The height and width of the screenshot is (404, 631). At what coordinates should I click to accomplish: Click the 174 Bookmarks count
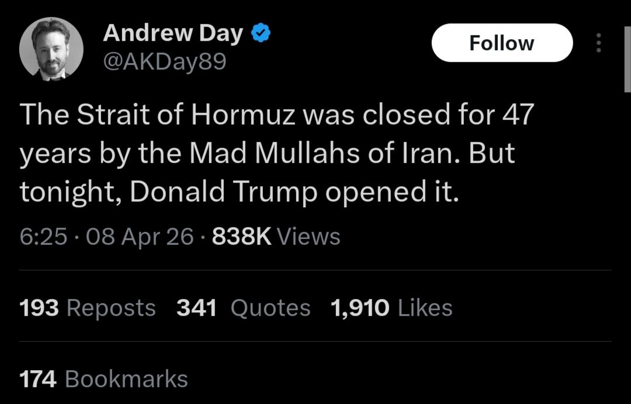104,379
